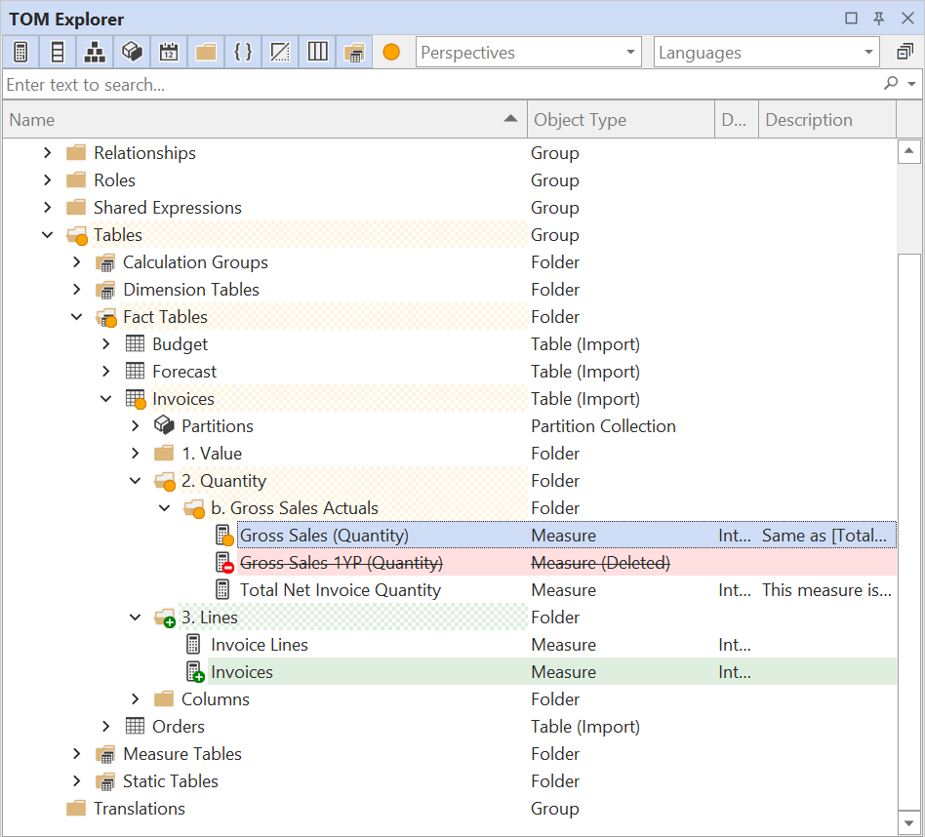
Task: Collapse the Invoices table node
Action: point(106,399)
